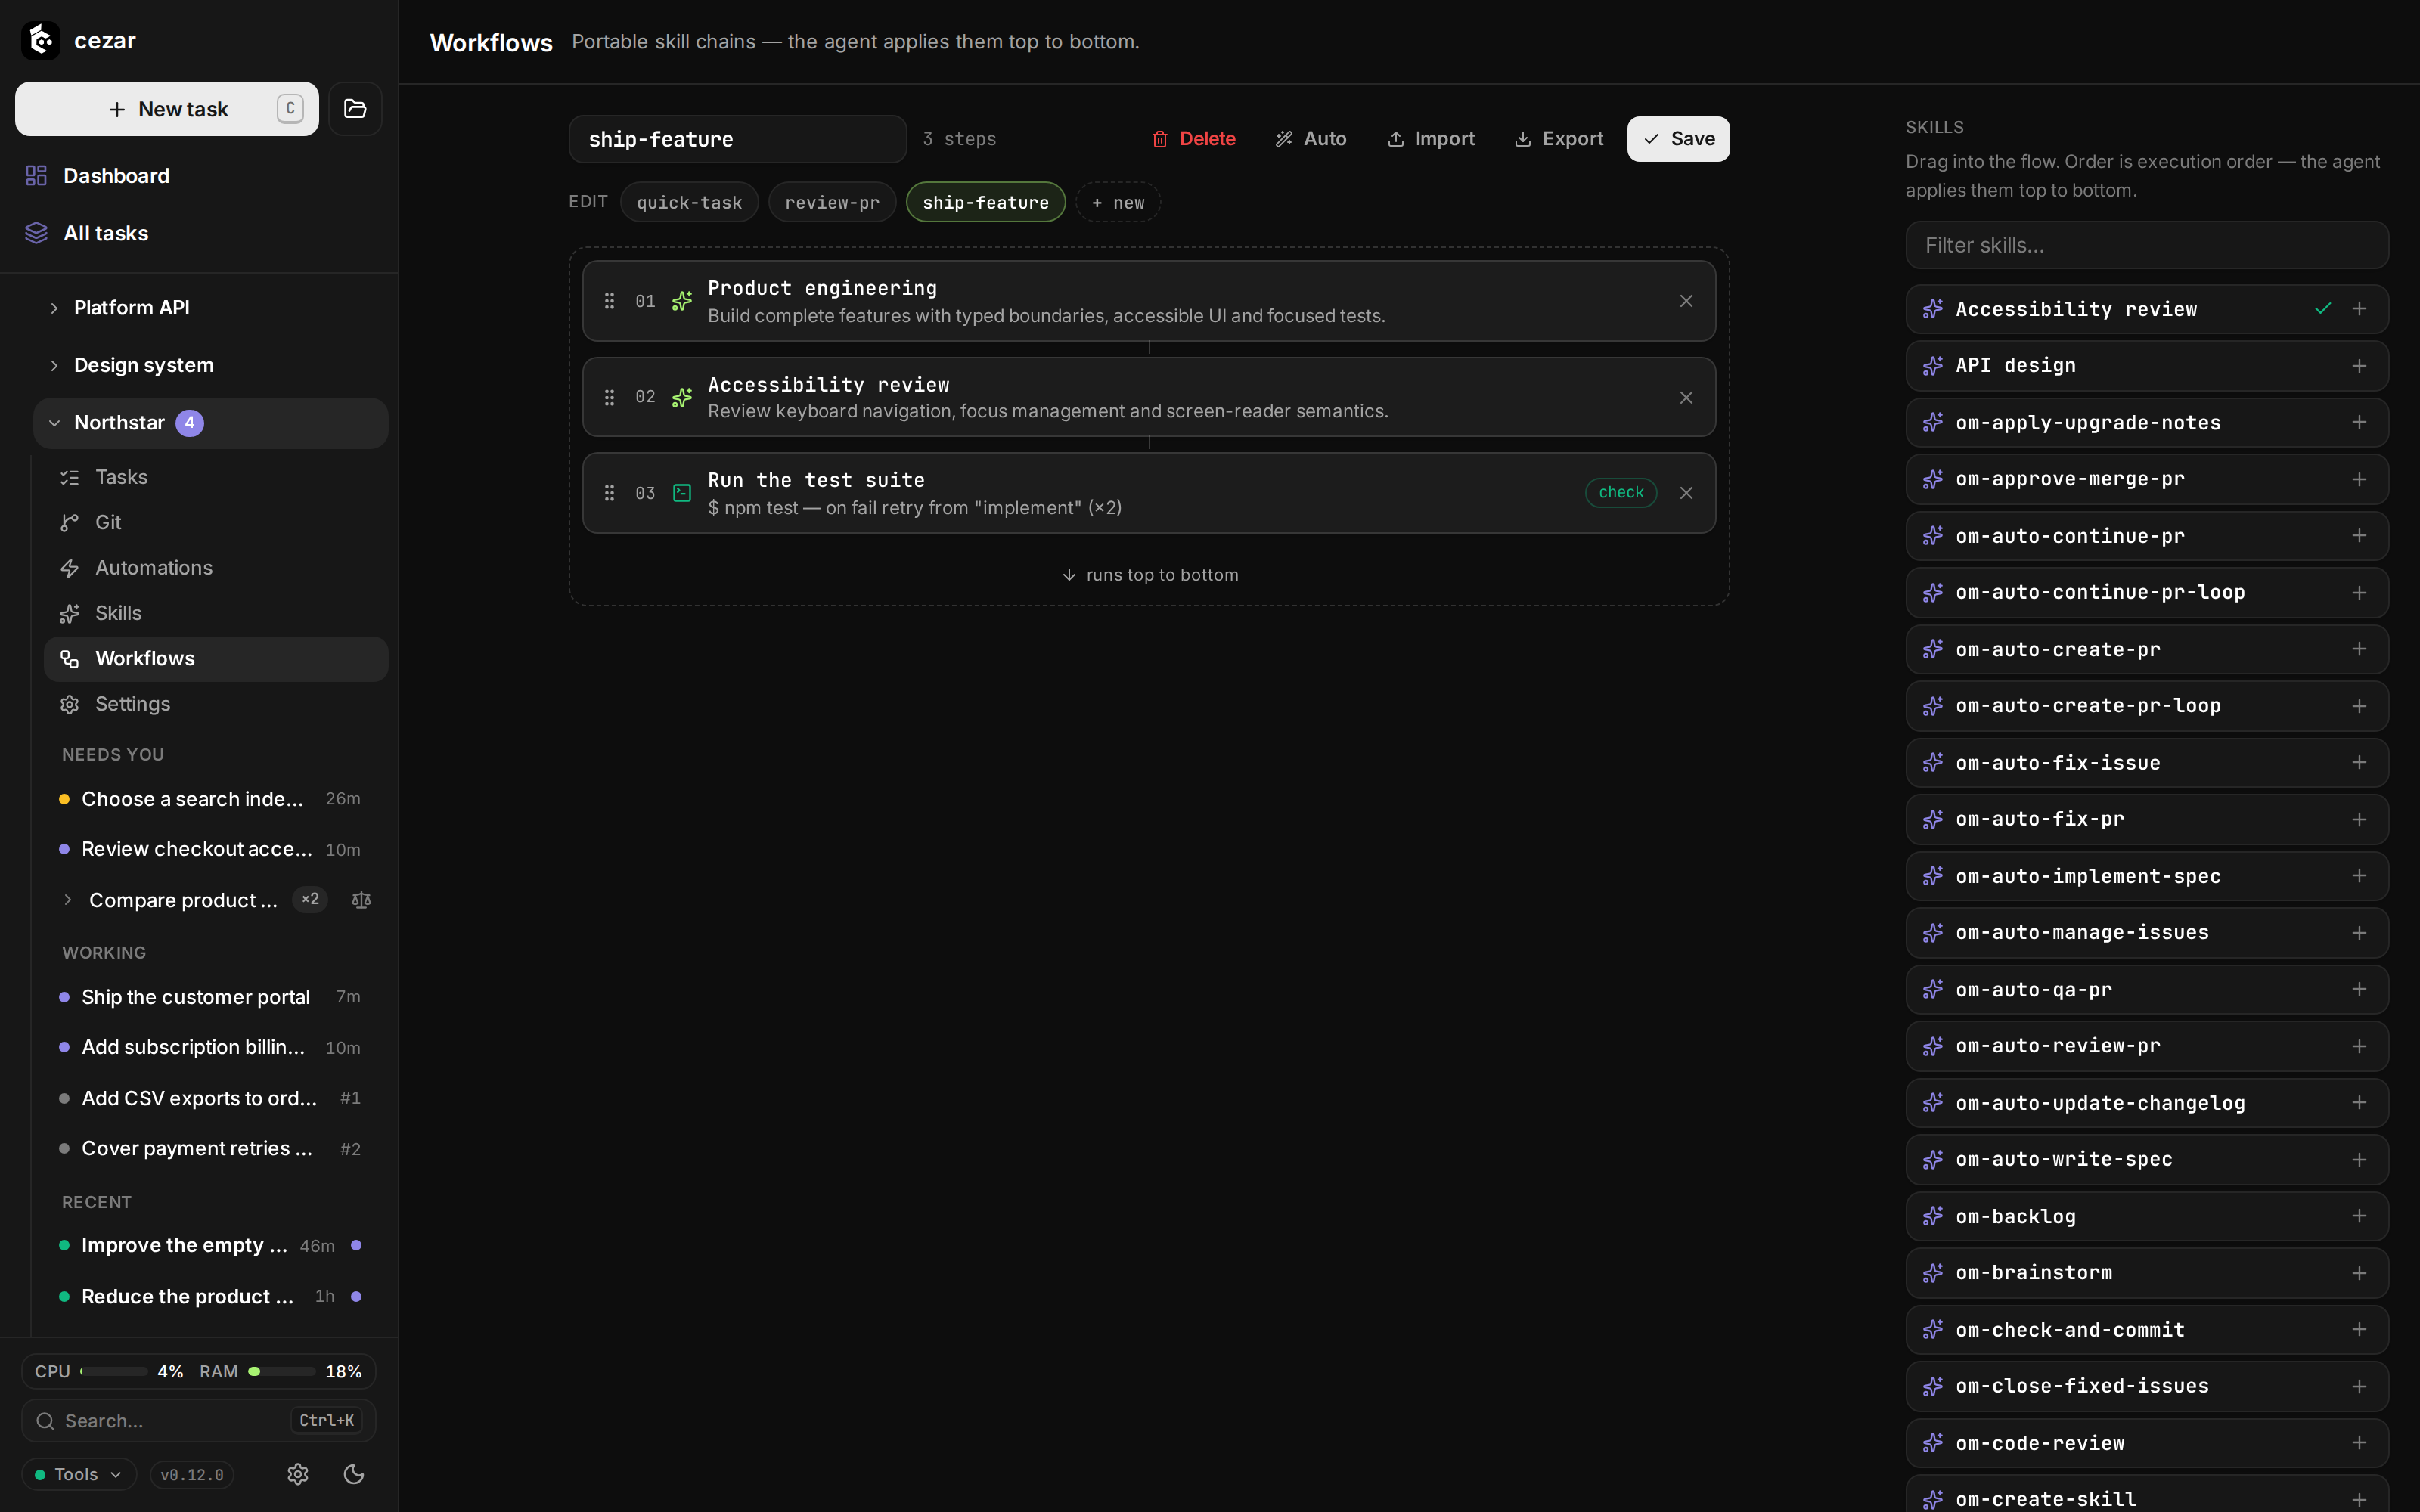Switch to the quick-task workflow

(689, 202)
